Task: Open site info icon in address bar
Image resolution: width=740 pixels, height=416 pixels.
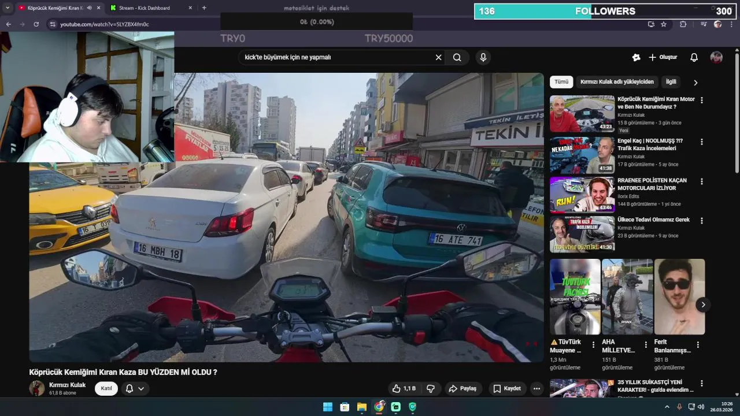Action: pyautogui.click(x=53, y=24)
